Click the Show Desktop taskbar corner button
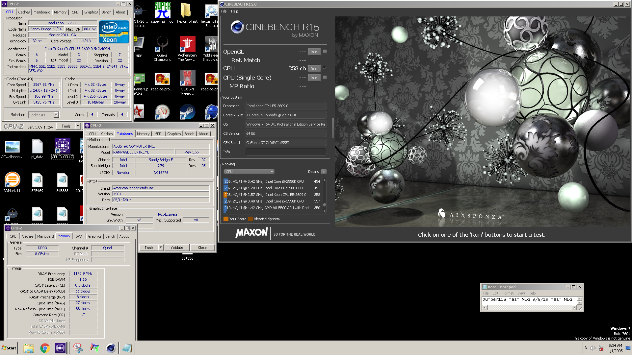 coord(628,348)
